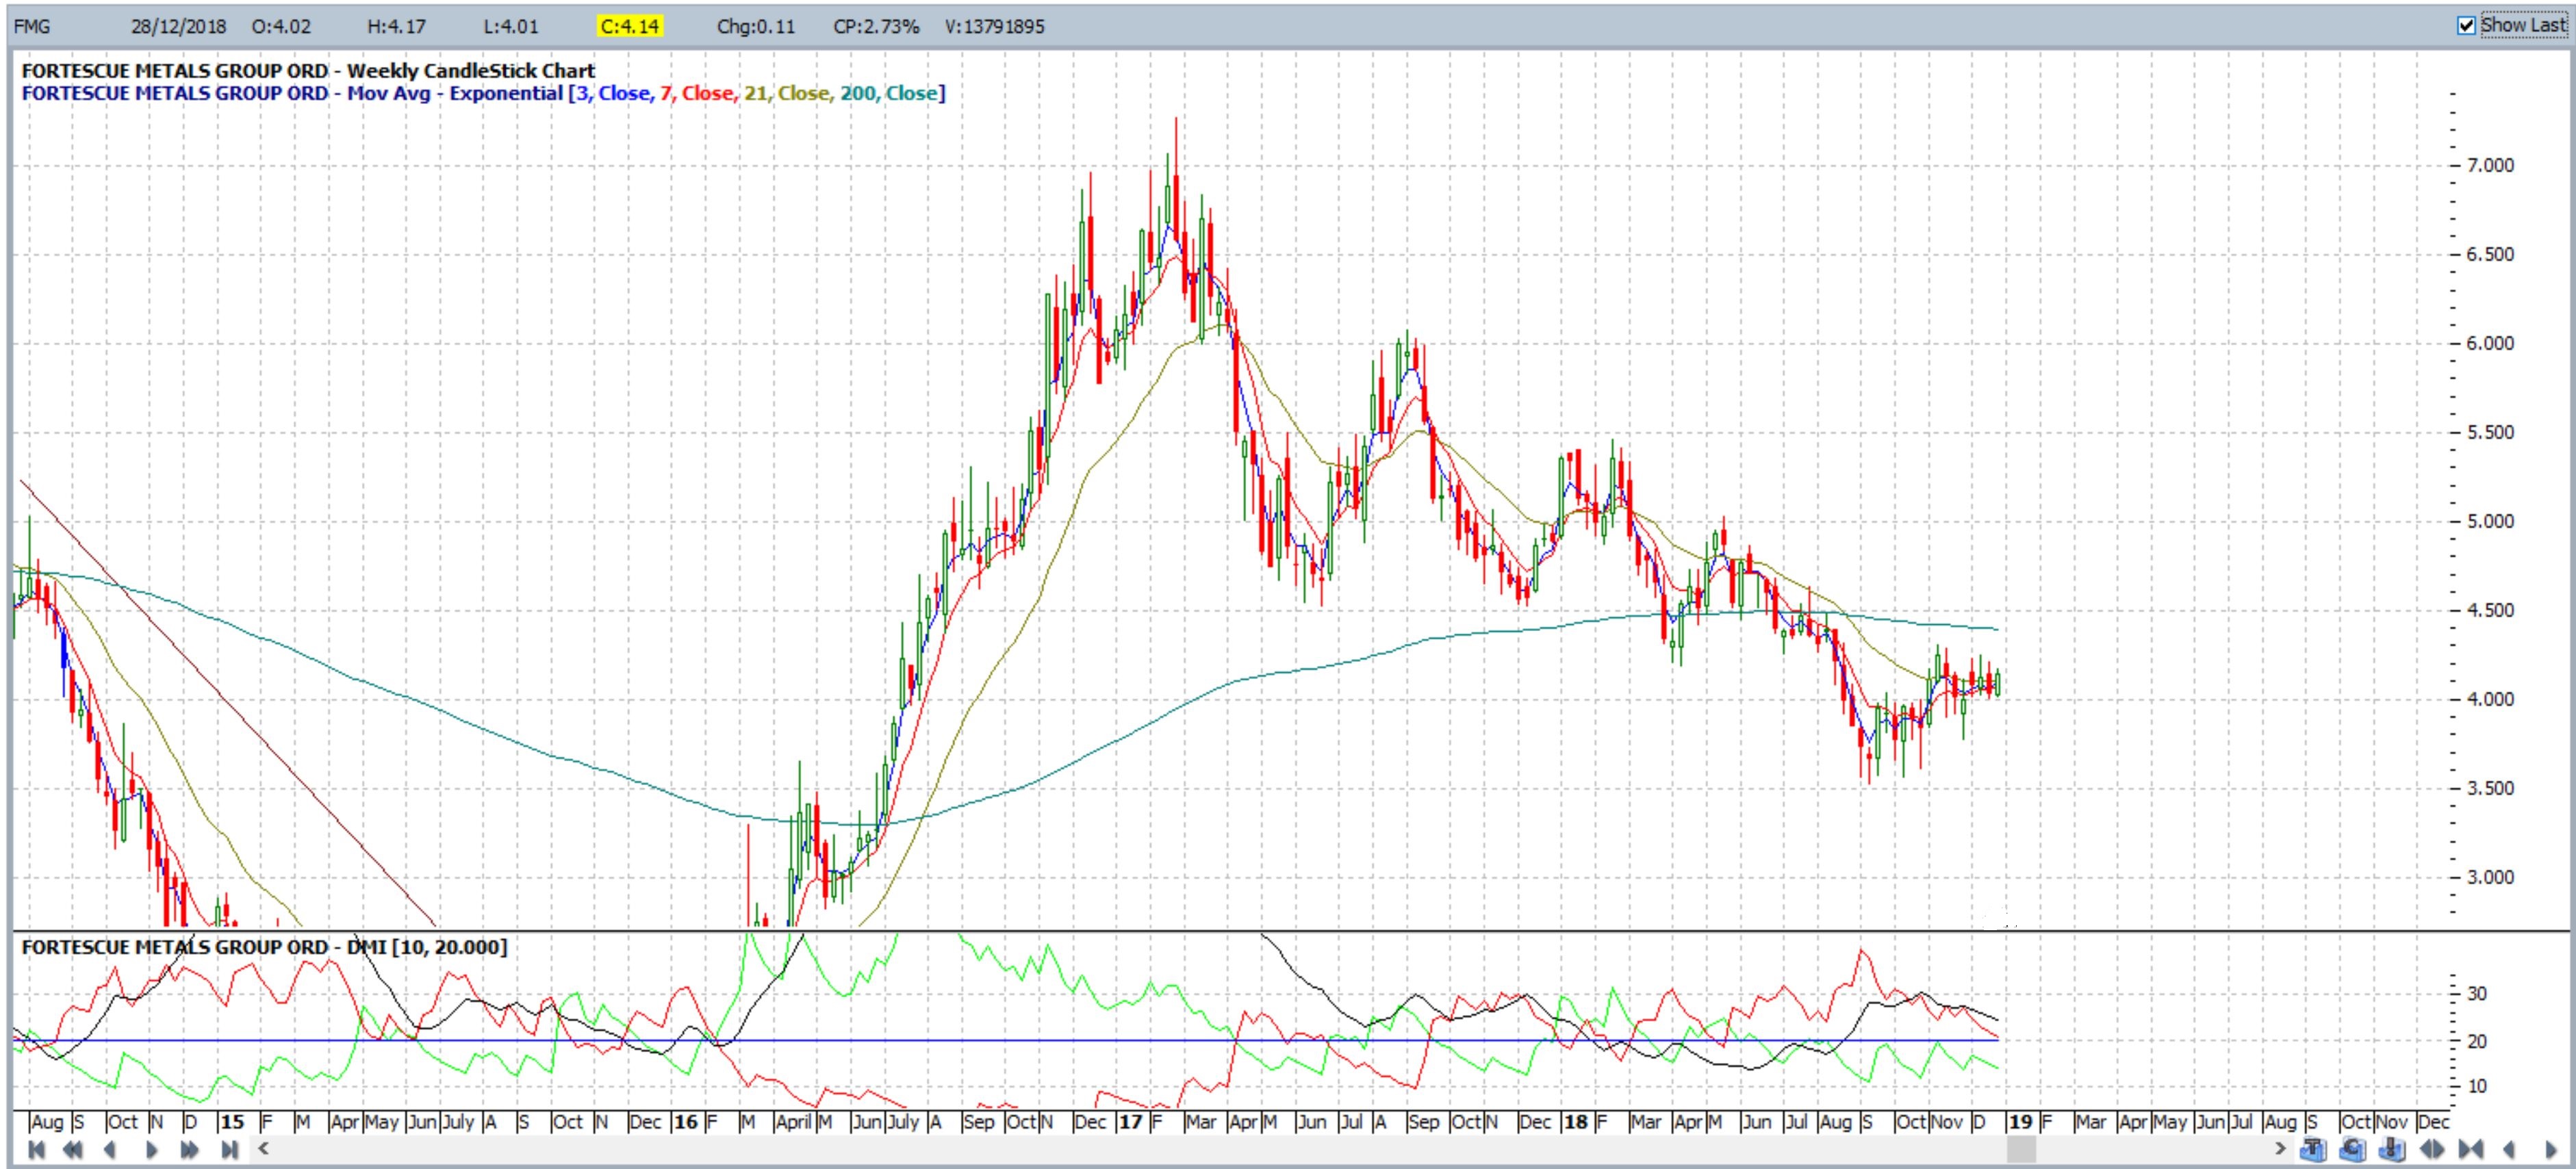Click the 4.000 price axis label

[2490, 700]
